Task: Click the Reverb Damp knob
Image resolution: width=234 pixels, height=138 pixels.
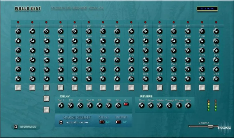Action: (169, 105)
